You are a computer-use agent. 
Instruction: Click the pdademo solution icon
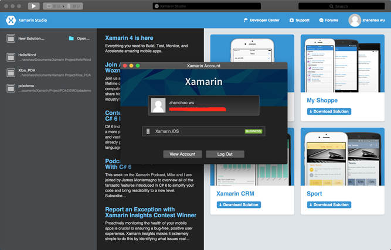click(x=11, y=88)
